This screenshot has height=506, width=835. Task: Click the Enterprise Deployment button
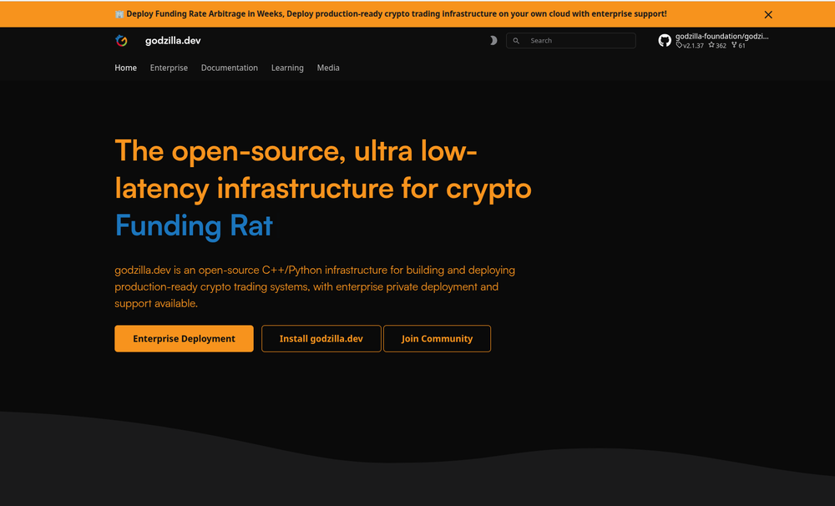tap(184, 338)
